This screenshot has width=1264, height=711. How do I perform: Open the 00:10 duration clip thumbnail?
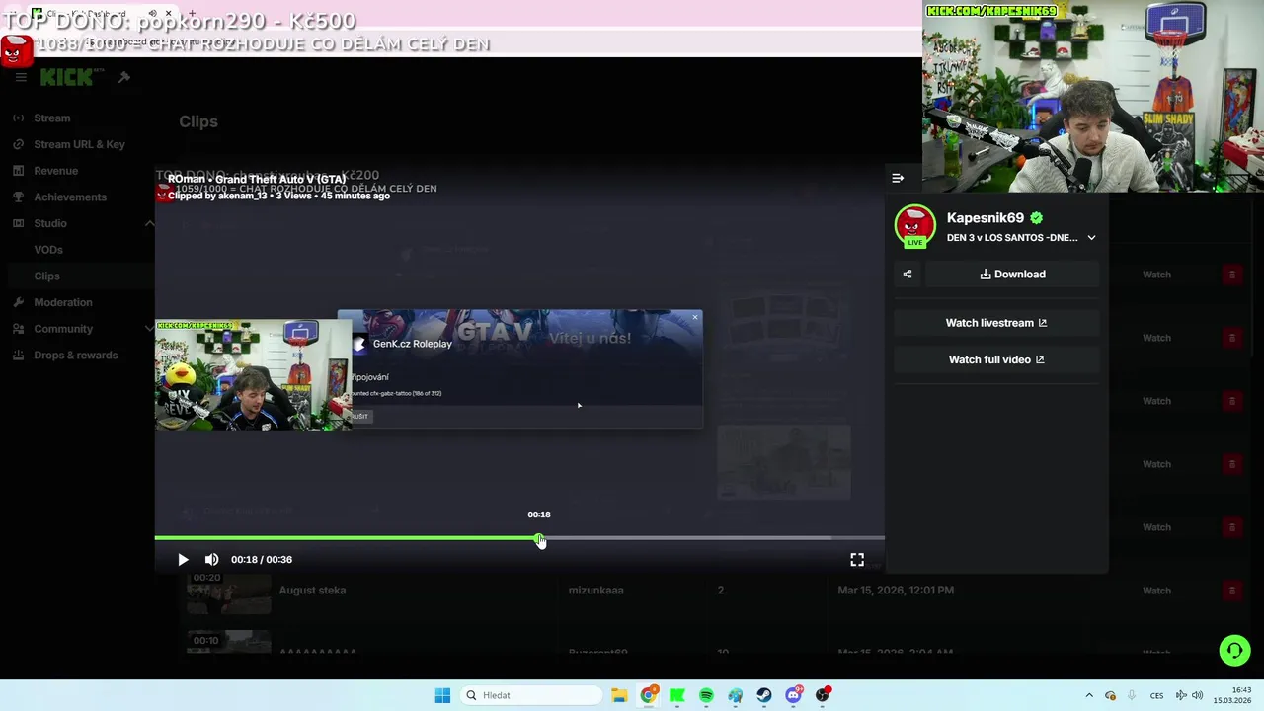(x=228, y=643)
